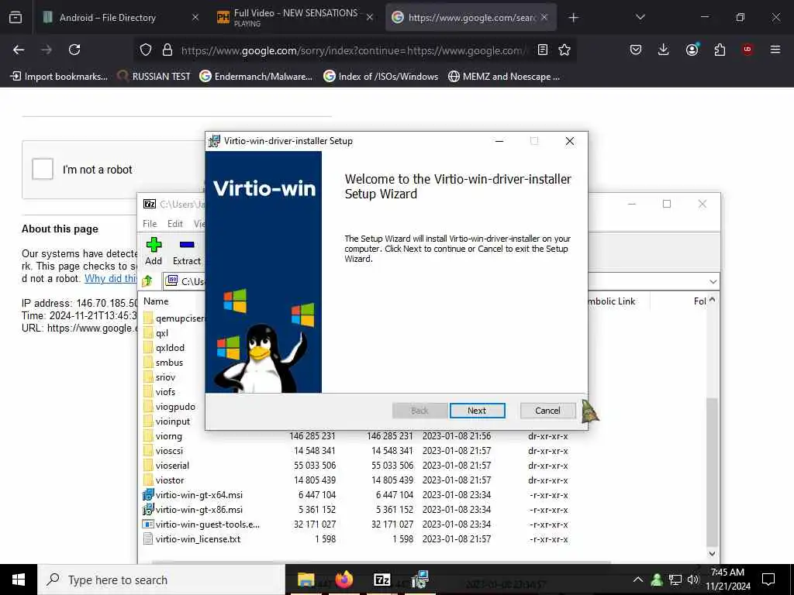List all tabs dropdown arrow
Image resolution: width=794 pixels, height=595 pixels.
[x=640, y=17]
